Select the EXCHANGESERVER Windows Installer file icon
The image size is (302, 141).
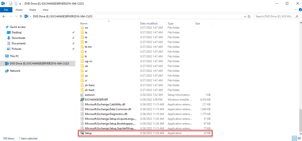coord(82,100)
